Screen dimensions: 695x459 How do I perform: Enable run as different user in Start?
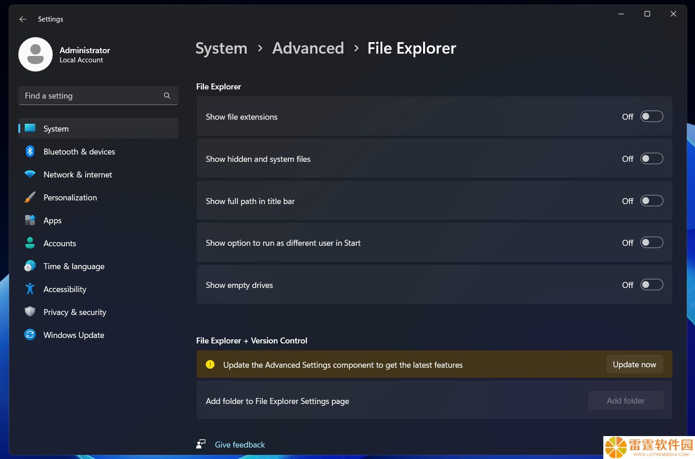(651, 243)
